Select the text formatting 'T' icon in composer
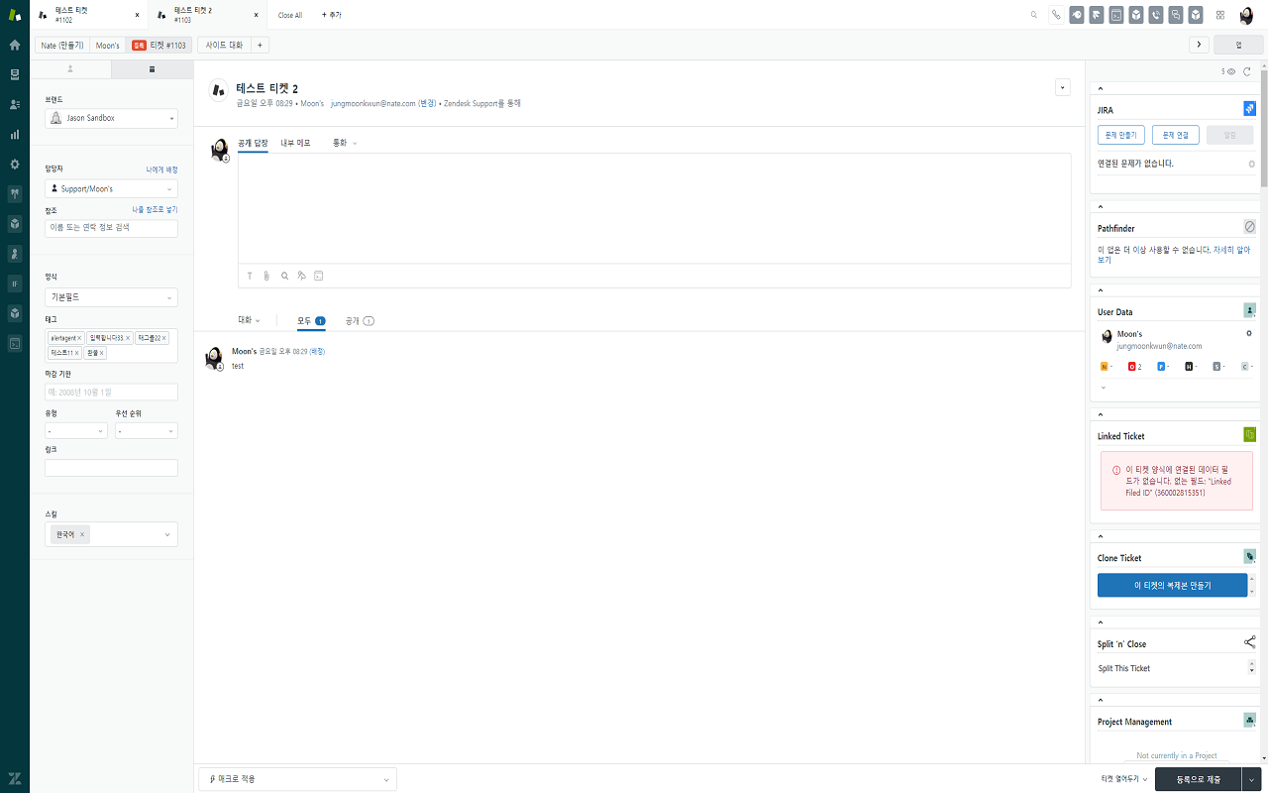The width and height of the screenshot is (1268, 793). click(249, 276)
